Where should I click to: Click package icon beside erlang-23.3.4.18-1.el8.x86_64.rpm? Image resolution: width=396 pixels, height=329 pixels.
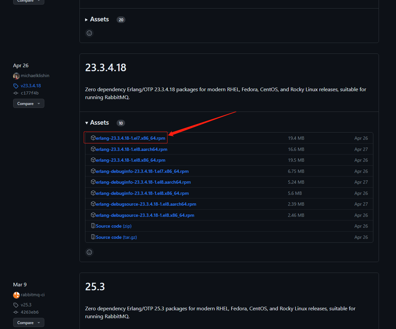(93, 160)
